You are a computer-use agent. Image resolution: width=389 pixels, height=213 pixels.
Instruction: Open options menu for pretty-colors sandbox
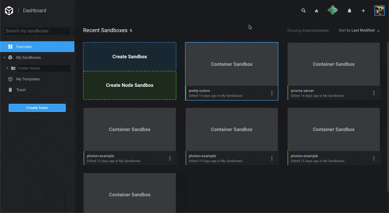[x=272, y=93]
